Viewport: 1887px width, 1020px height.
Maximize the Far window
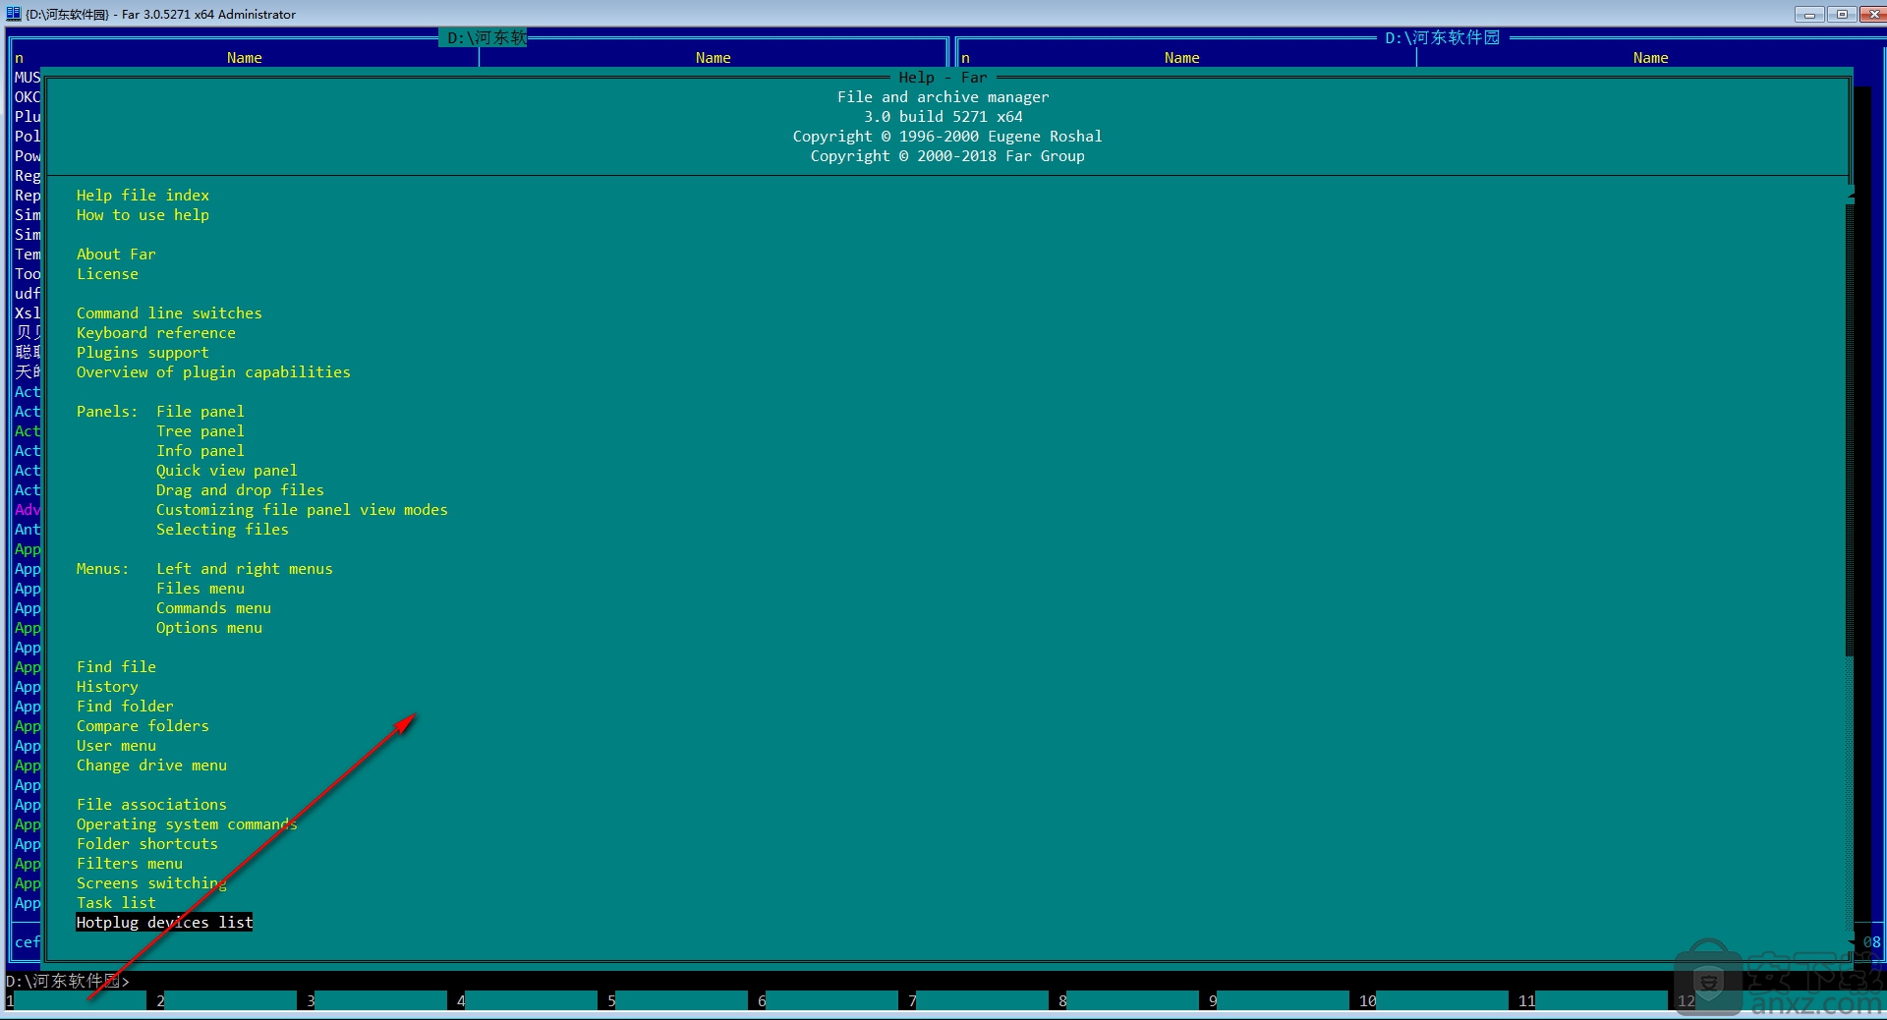1842,14
